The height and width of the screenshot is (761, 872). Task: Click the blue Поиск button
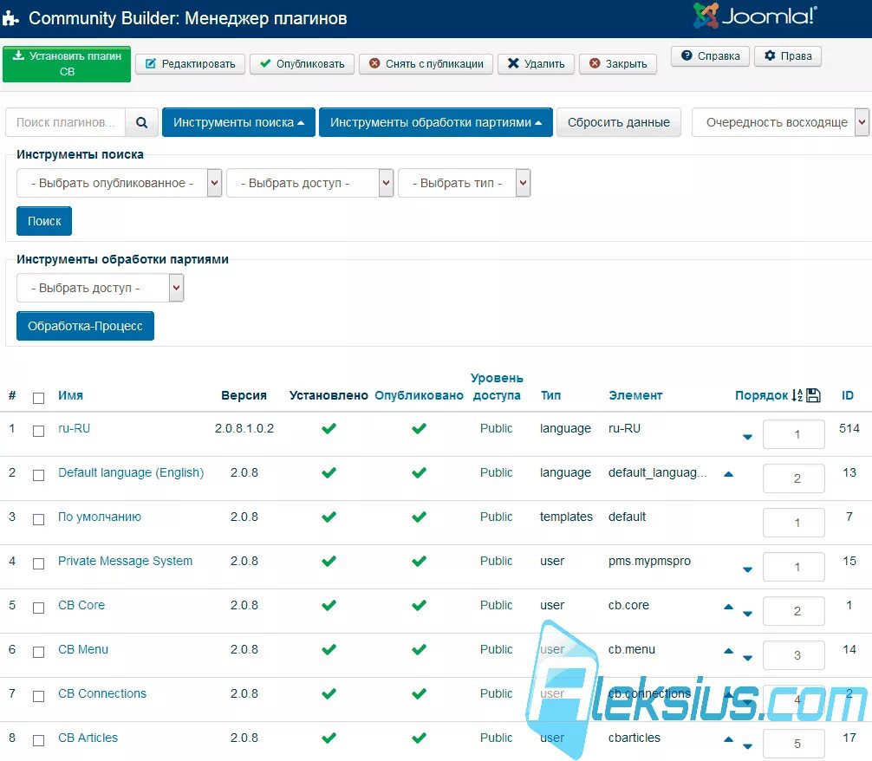[x=44, y=221]
